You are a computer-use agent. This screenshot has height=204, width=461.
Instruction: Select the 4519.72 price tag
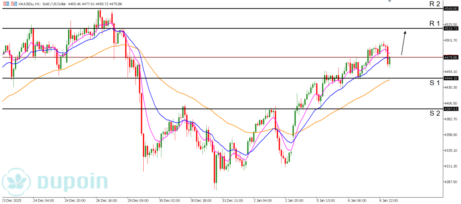(x=451, y=28)
